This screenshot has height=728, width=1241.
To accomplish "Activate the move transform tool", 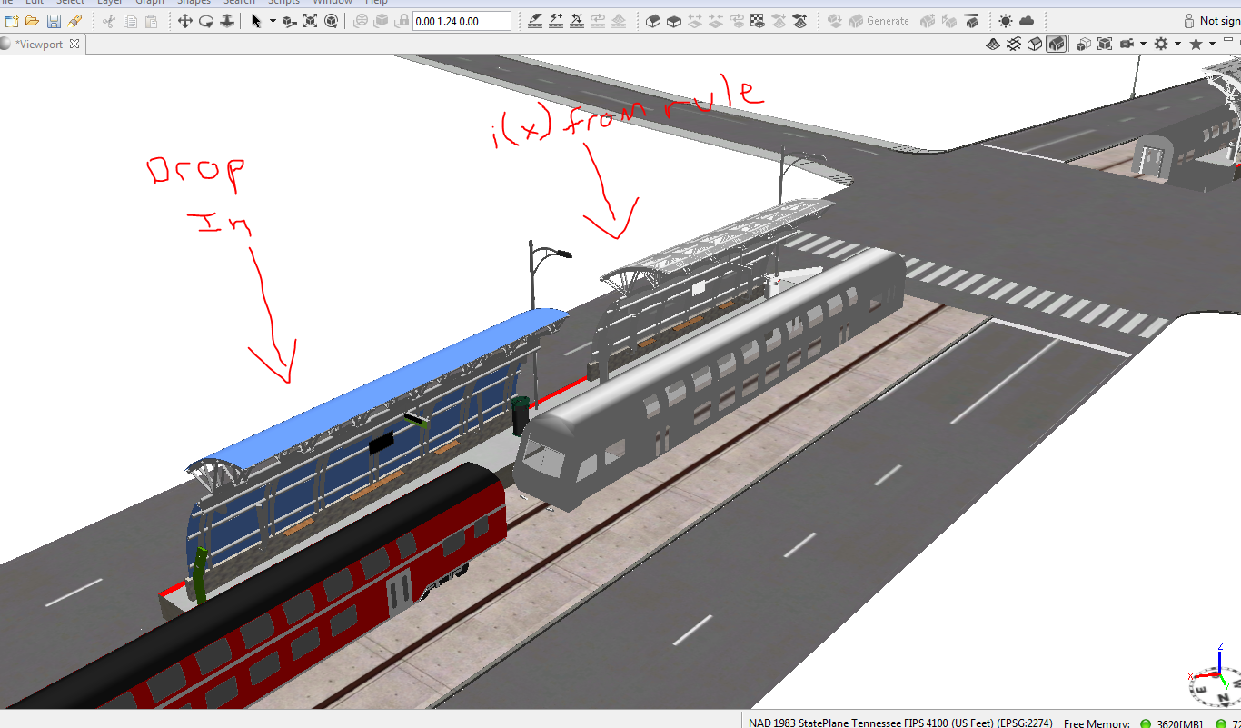I will point(290,21).
